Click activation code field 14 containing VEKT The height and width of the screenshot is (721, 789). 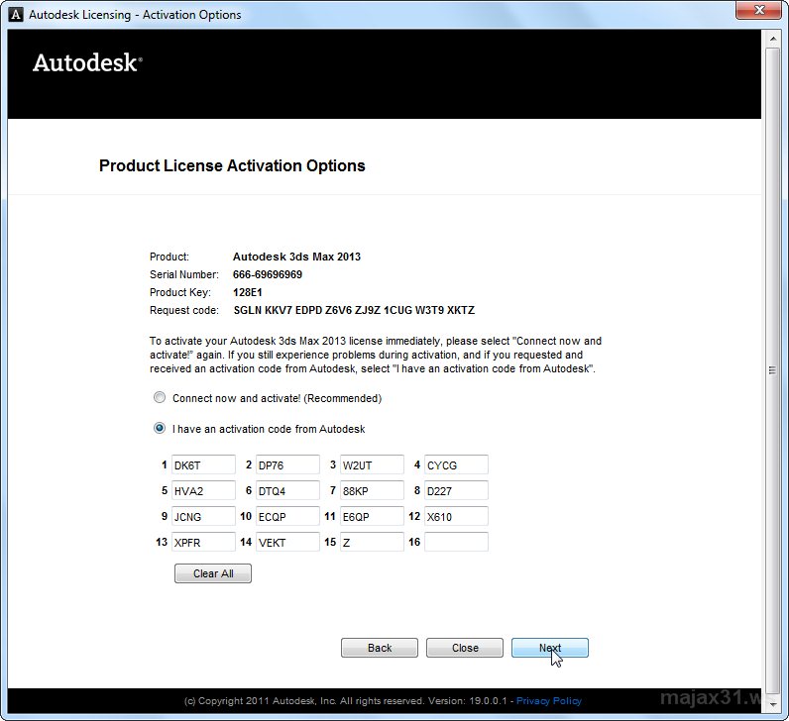287,542
